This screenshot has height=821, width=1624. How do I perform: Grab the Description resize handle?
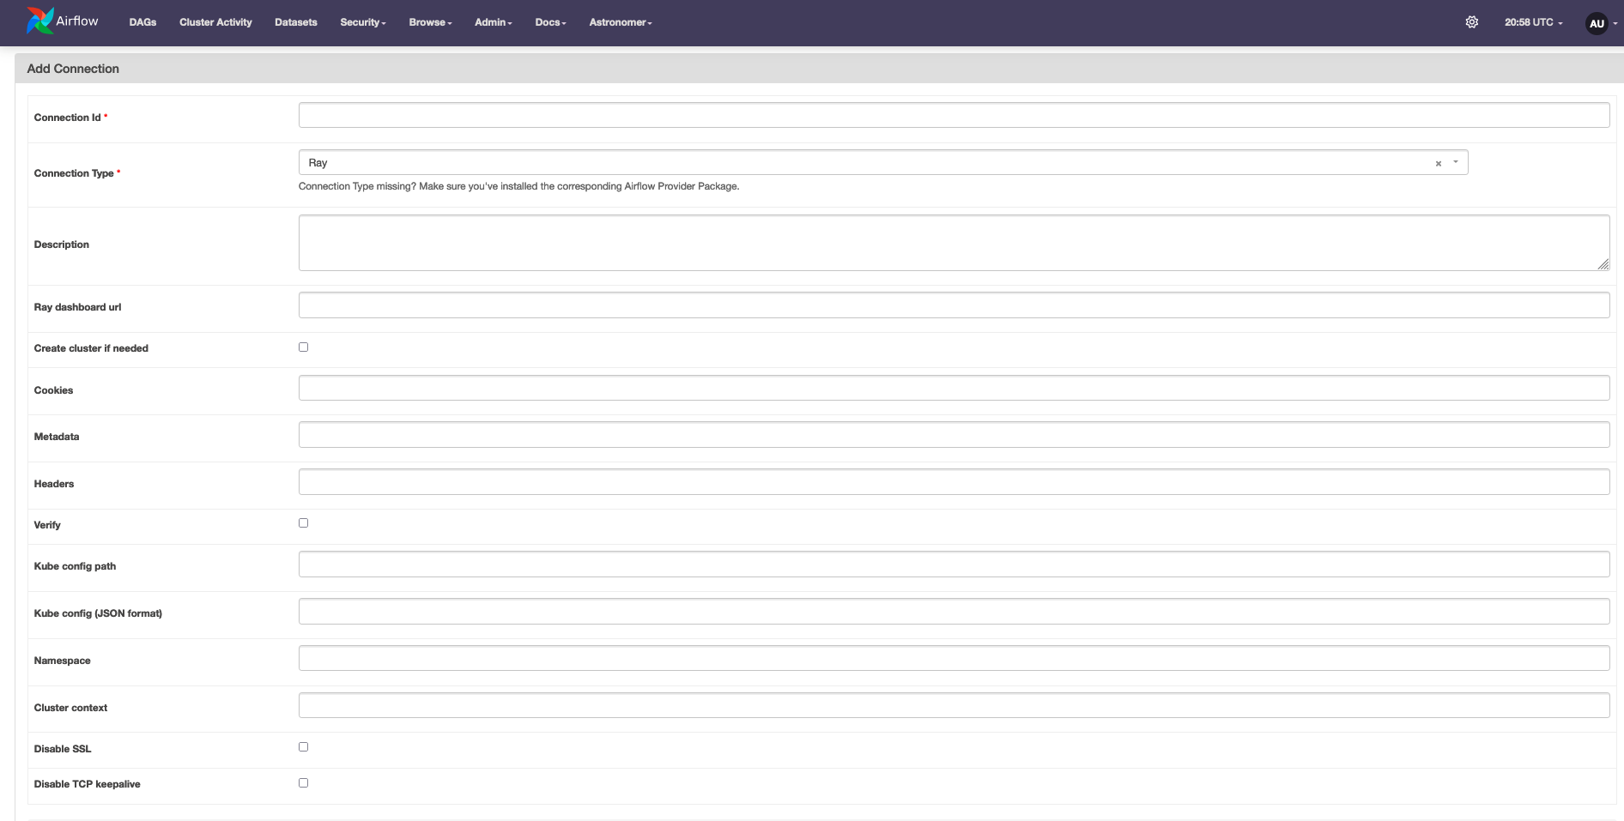click(1603, 264)
